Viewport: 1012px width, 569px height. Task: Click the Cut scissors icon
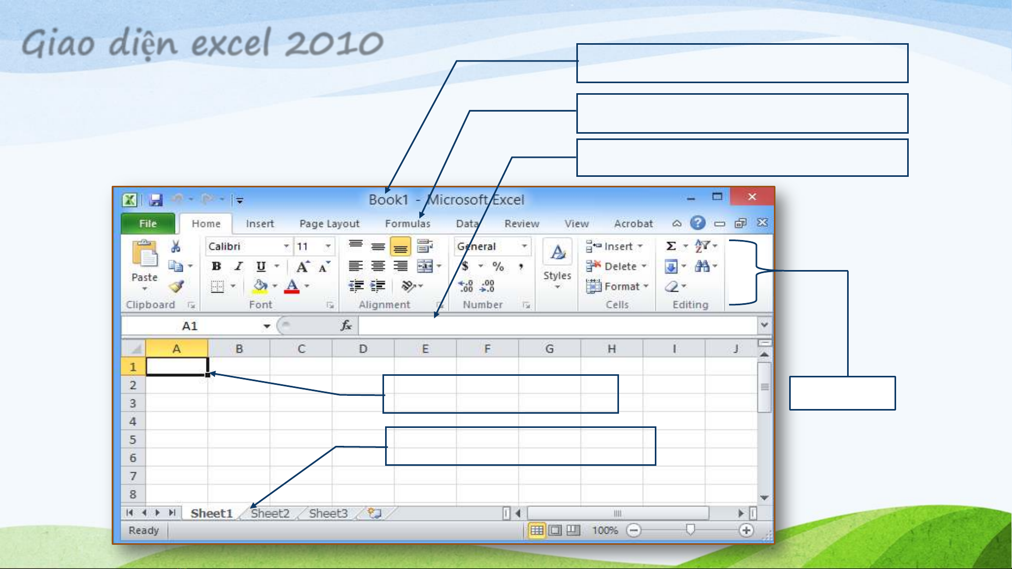pyautogui.click(x=175, y=246)
